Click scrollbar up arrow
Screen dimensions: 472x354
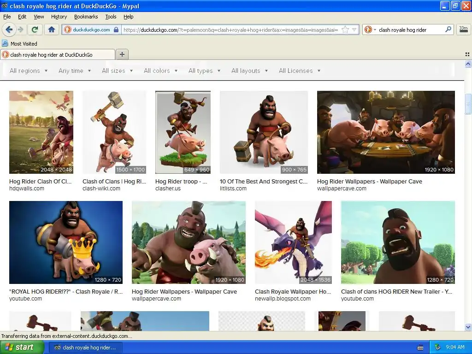[468, 64]
